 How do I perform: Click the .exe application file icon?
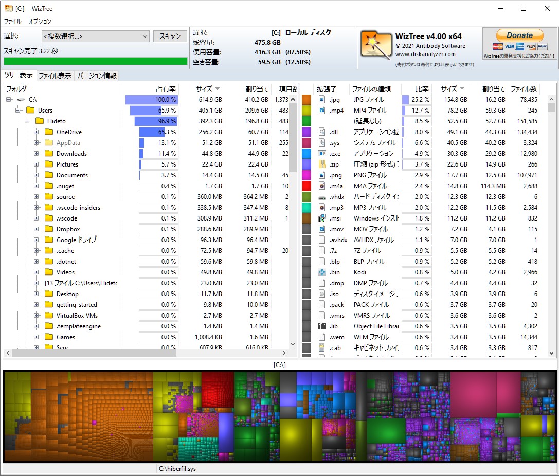pyautogui.click(x=321, y=153)
